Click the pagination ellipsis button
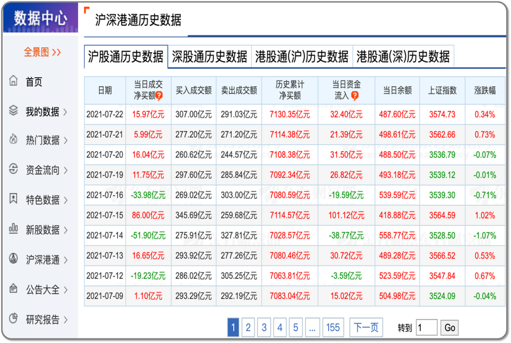 (312, 327)
